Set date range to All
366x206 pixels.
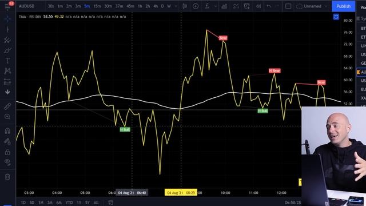tap(96, 203)
